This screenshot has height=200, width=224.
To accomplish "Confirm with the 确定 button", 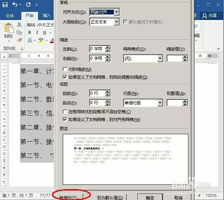I will point(150,197).
